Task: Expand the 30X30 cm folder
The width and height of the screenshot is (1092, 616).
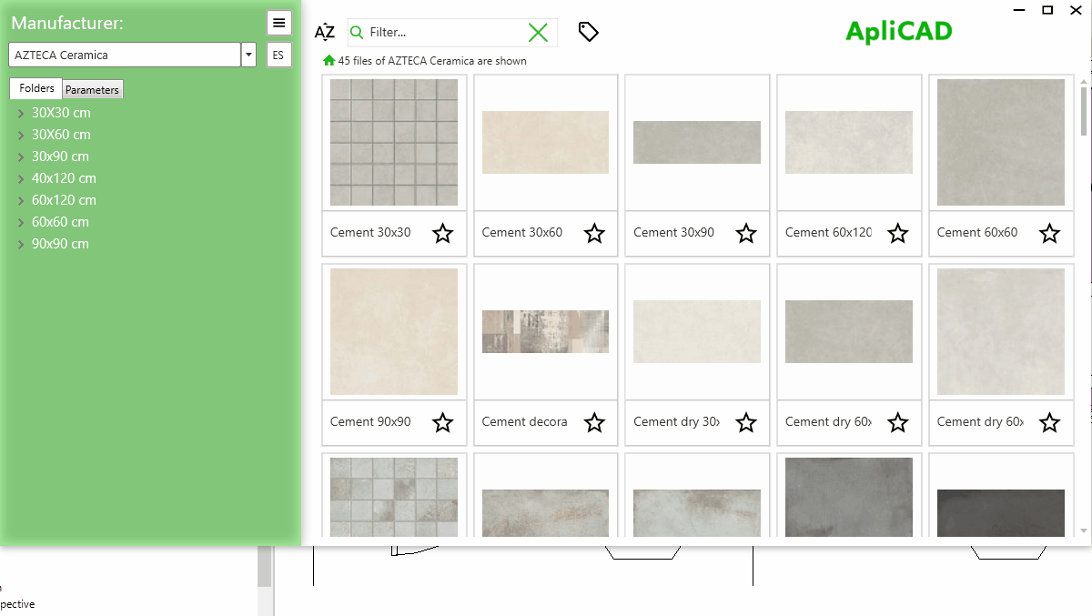Action: (21, 114)
